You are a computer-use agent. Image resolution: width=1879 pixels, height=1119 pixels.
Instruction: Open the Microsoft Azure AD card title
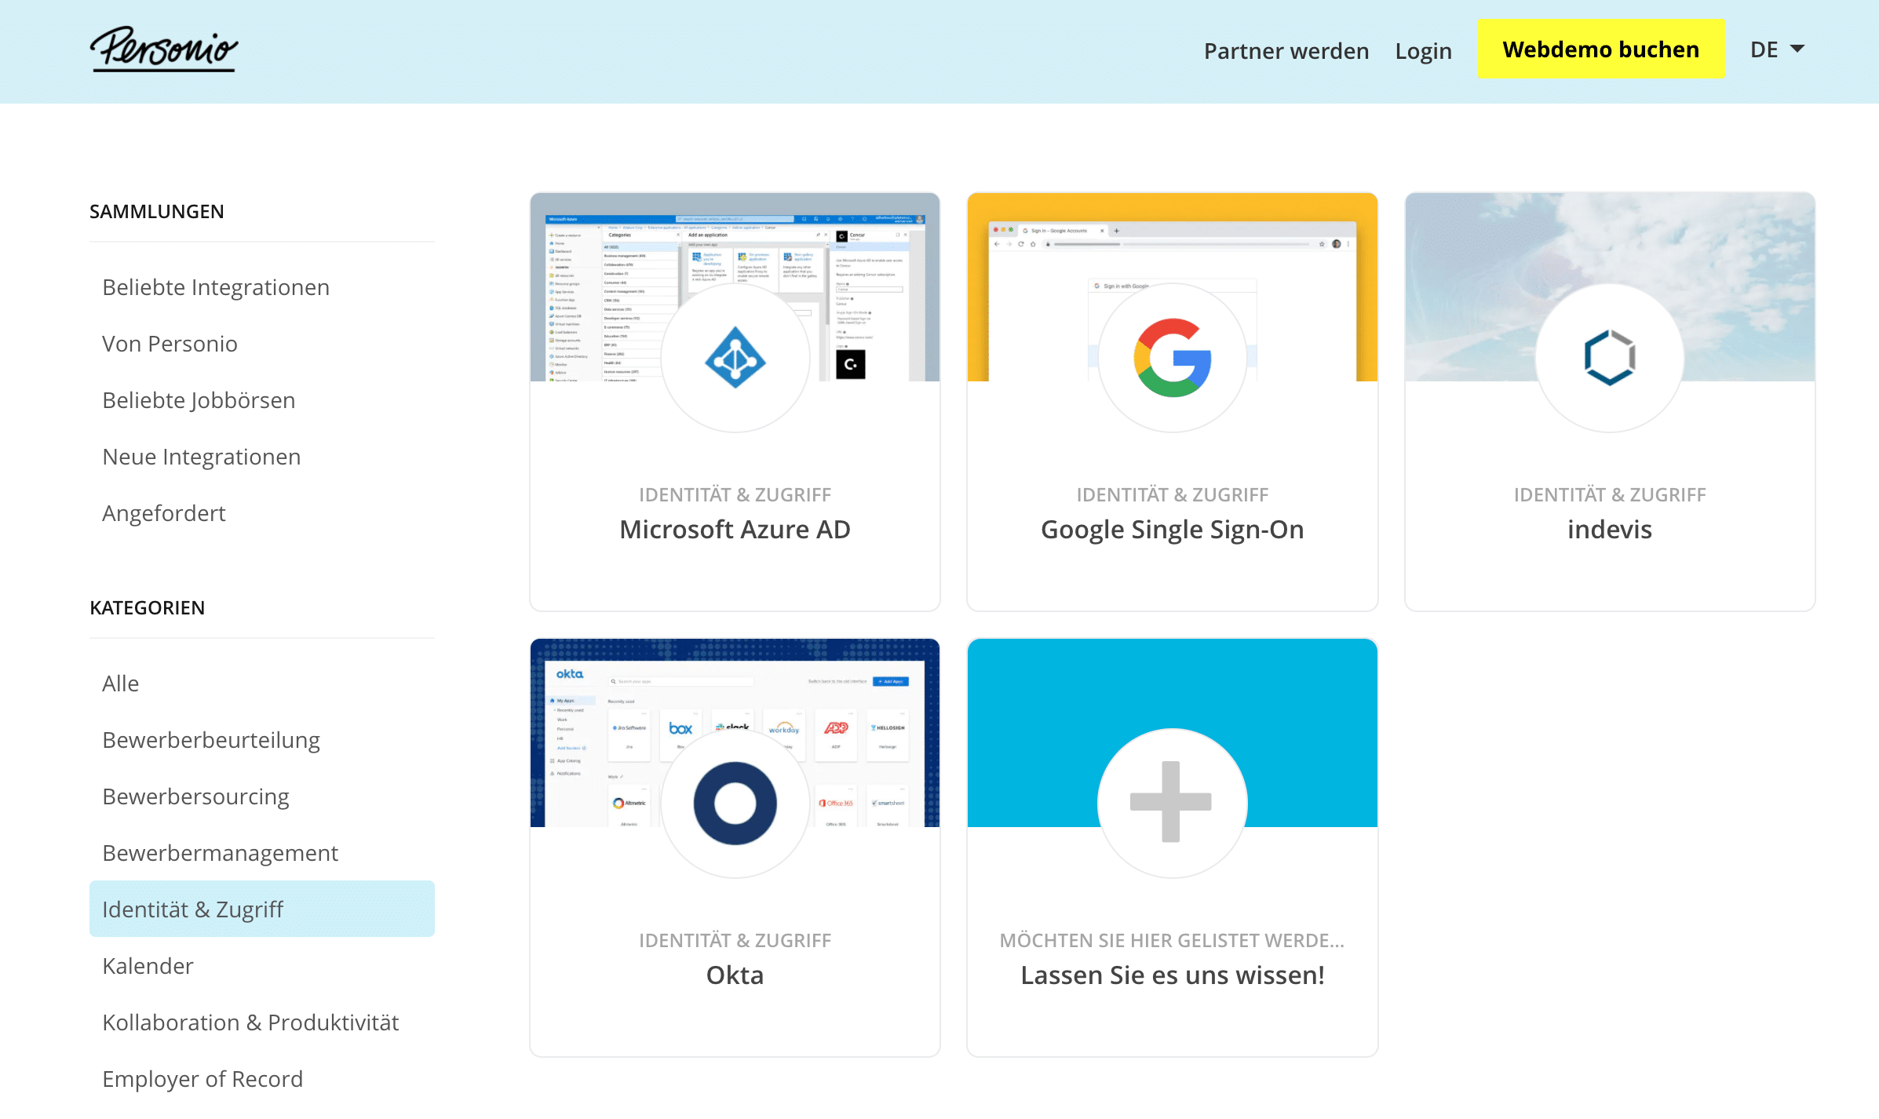735,530
